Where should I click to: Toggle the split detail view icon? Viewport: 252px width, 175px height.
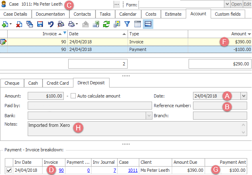click(x=148, y=24)
